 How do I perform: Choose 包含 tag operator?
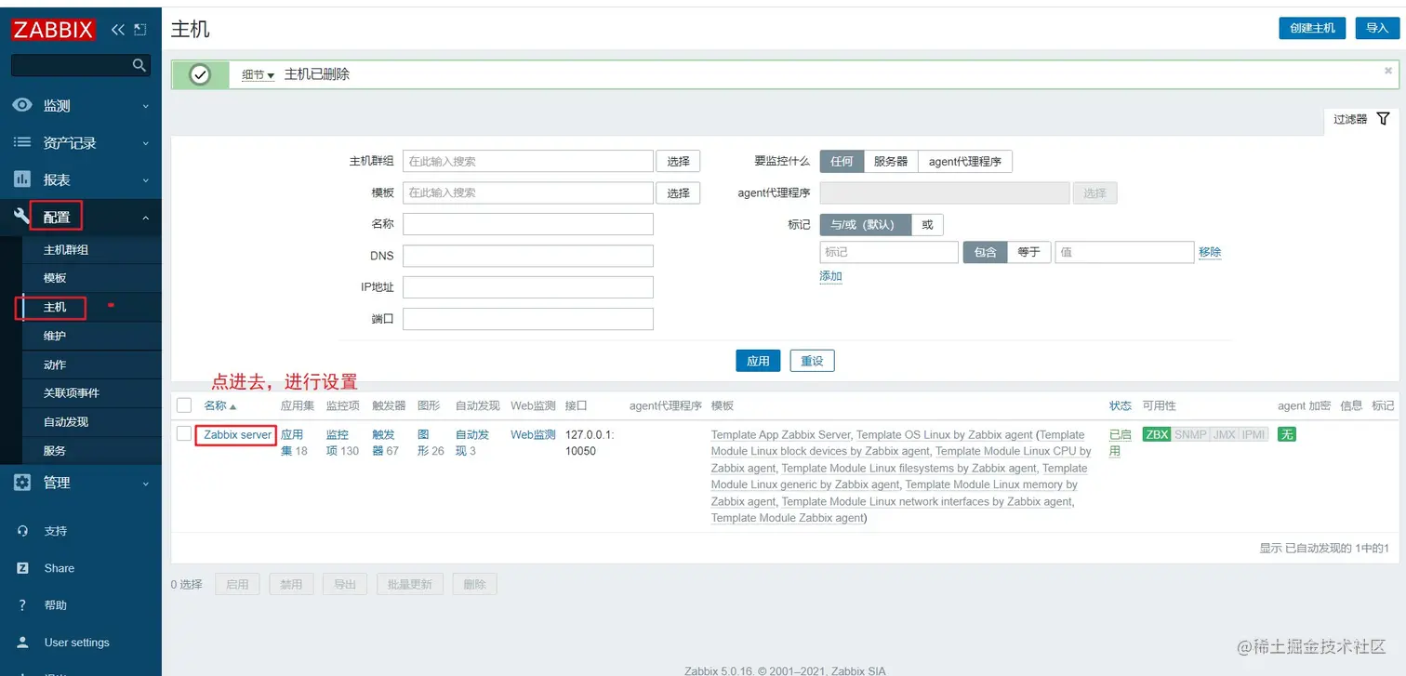click(985, 252)
